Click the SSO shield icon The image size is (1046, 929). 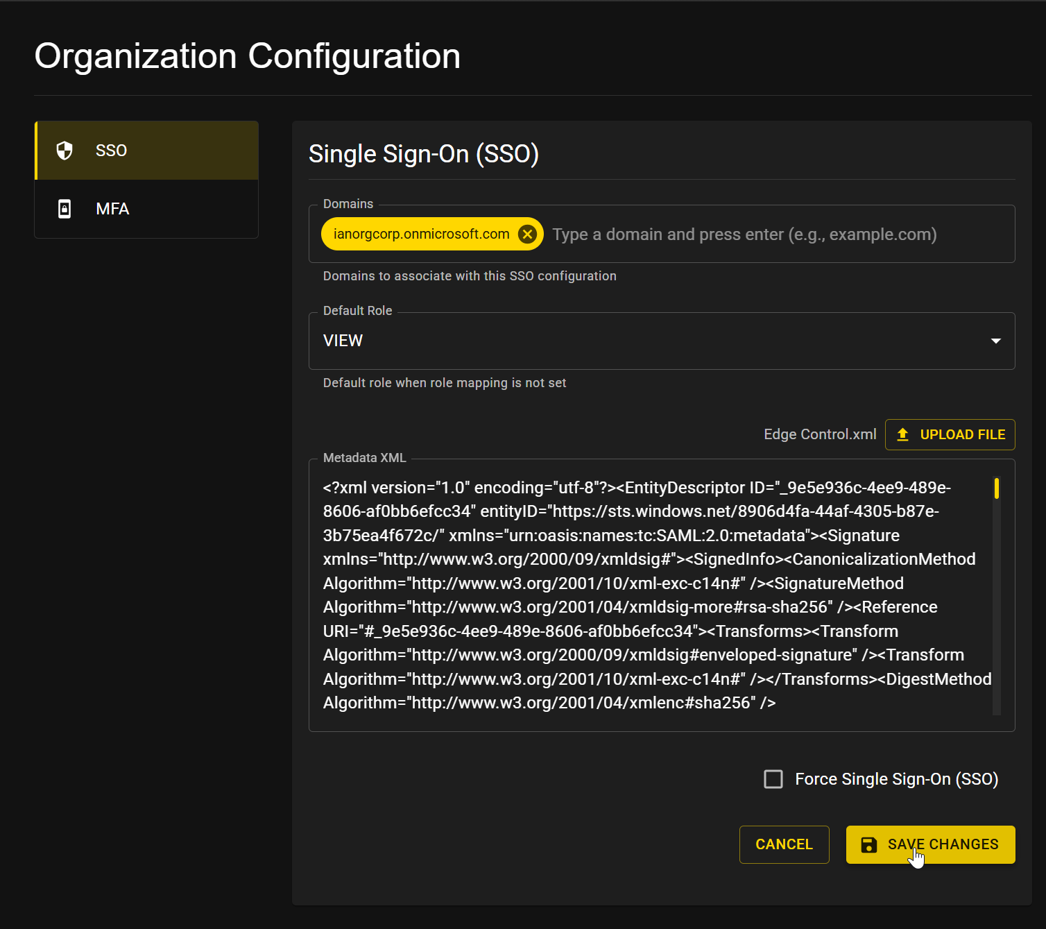click(x=65, y=151)
